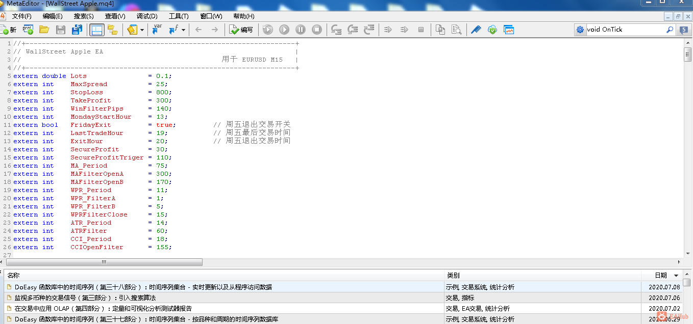Click into the void OnTick search field
Image resolution: width=693 pixels, height=324 pixels.
[x=625, y=30]
